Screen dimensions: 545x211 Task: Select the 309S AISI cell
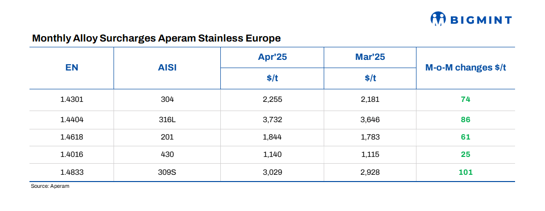(167, 172)
